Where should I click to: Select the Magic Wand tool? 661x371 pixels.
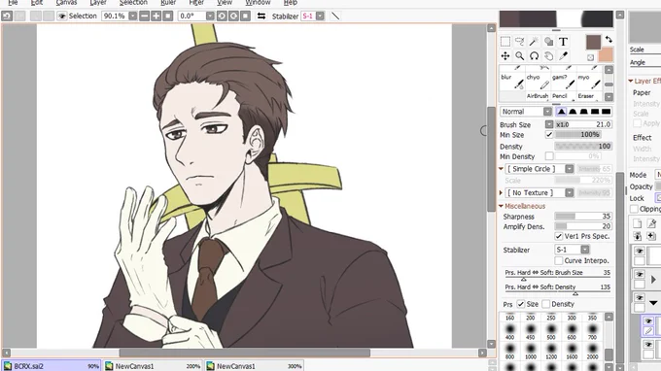pos(534,41)
